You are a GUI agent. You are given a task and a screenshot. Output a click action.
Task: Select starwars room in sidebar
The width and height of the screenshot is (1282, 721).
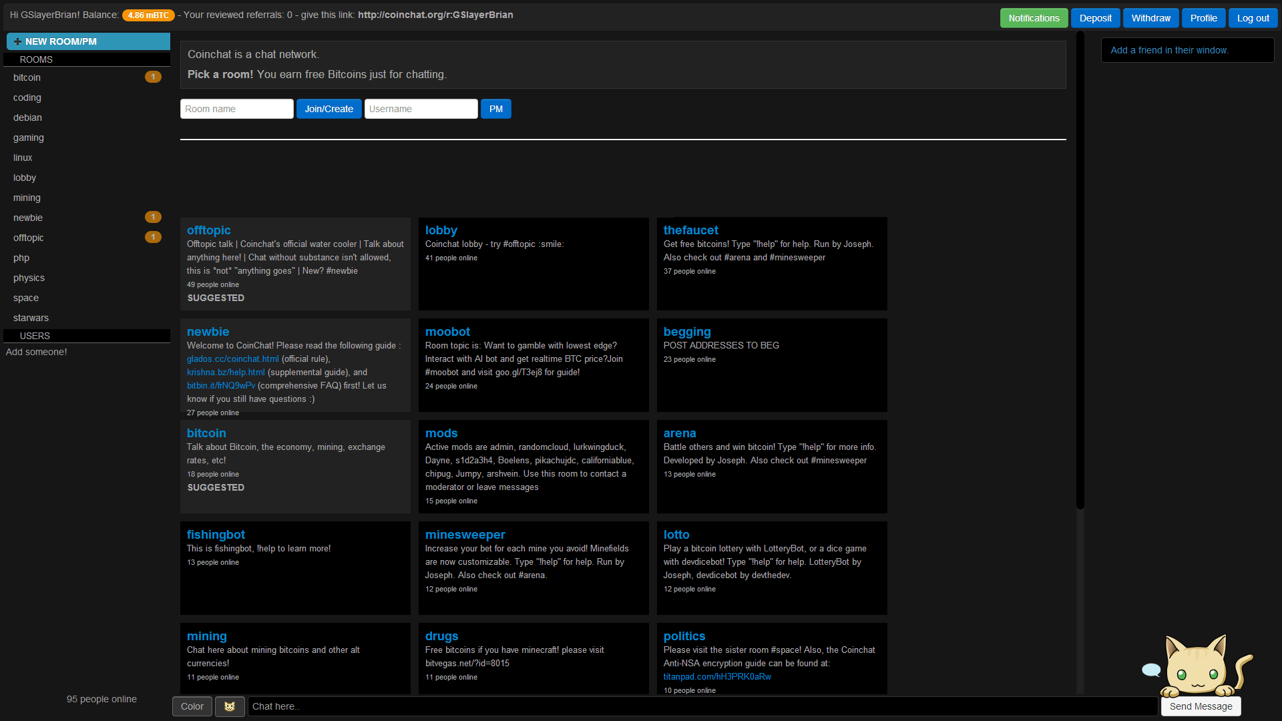click(31, 318)
